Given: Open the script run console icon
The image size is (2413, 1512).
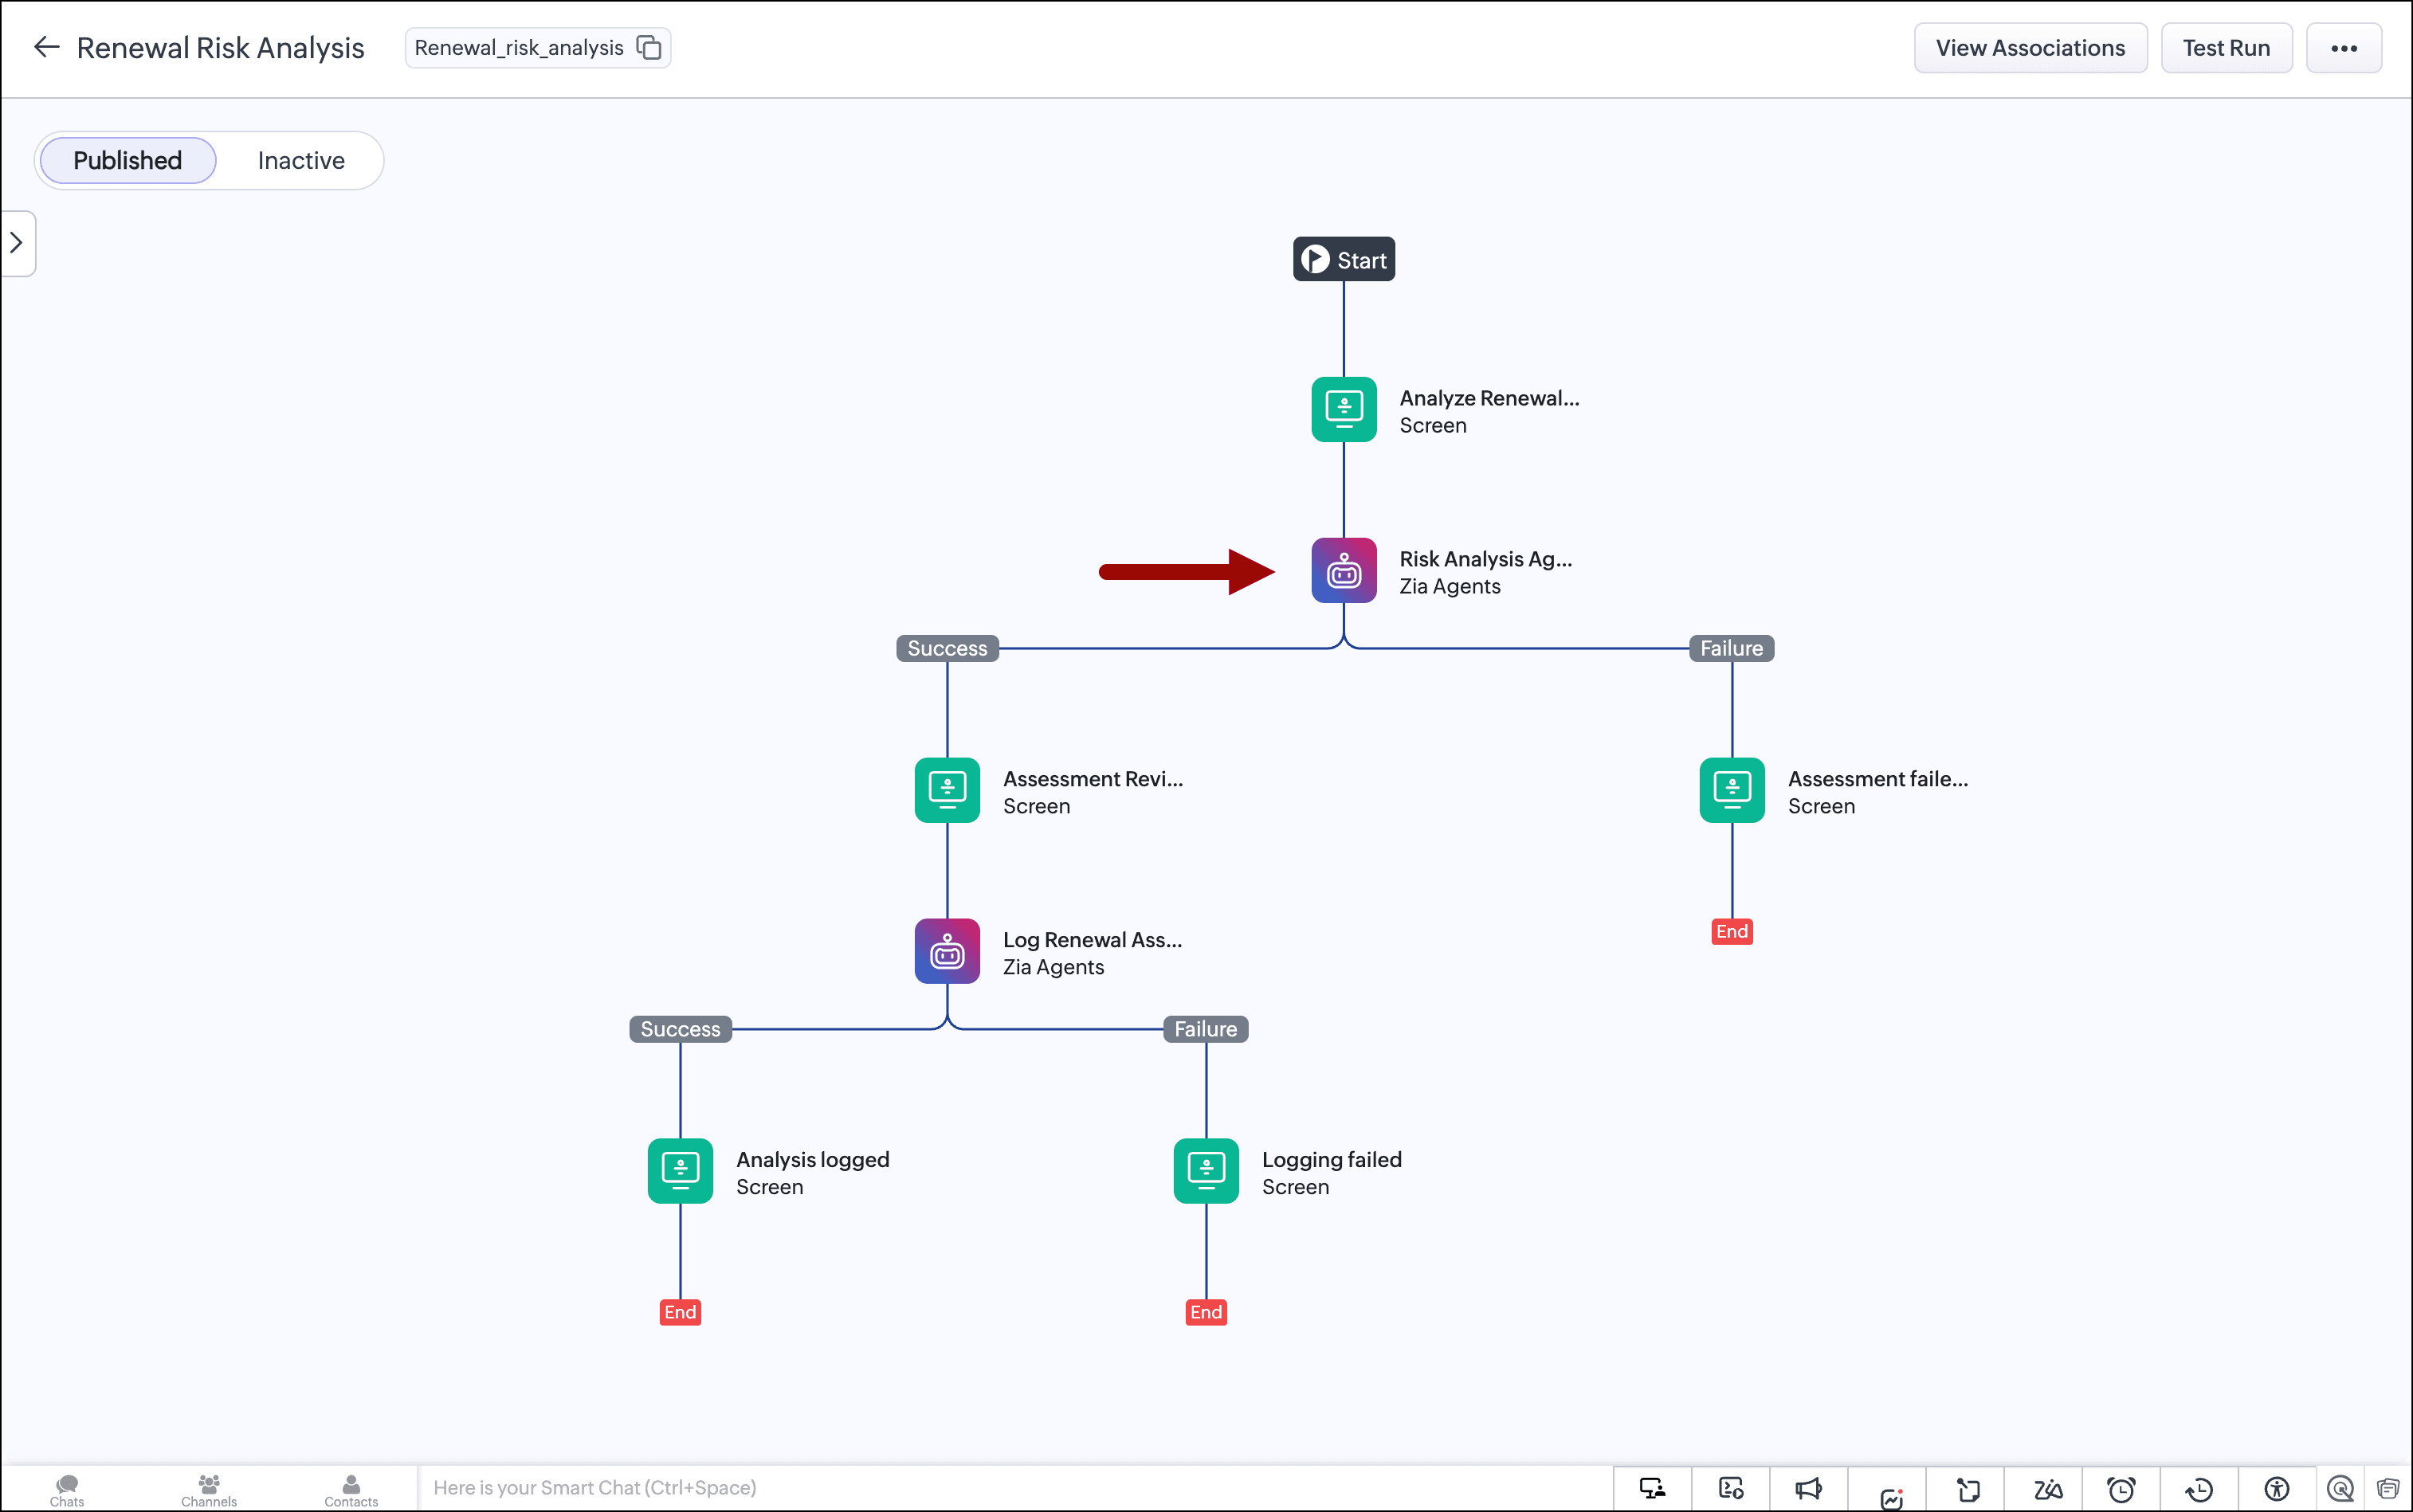Looking at the screenshot, I should (1731, 1489).
